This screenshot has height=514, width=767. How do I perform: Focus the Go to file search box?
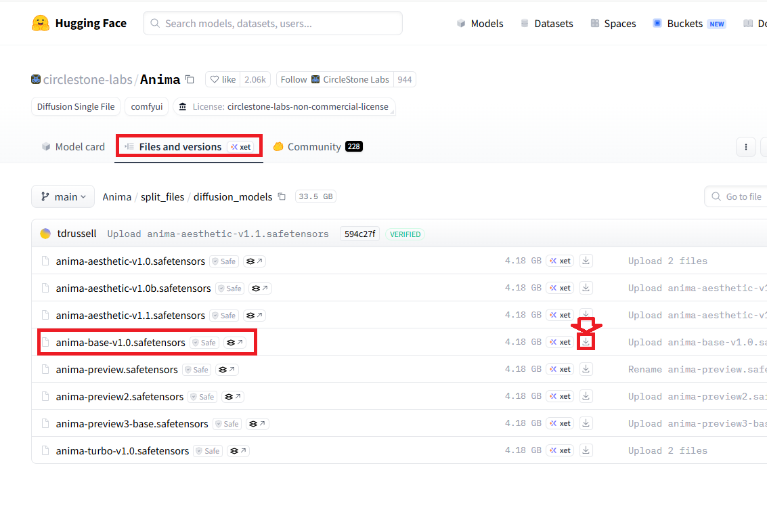click(x=736, y=196)
